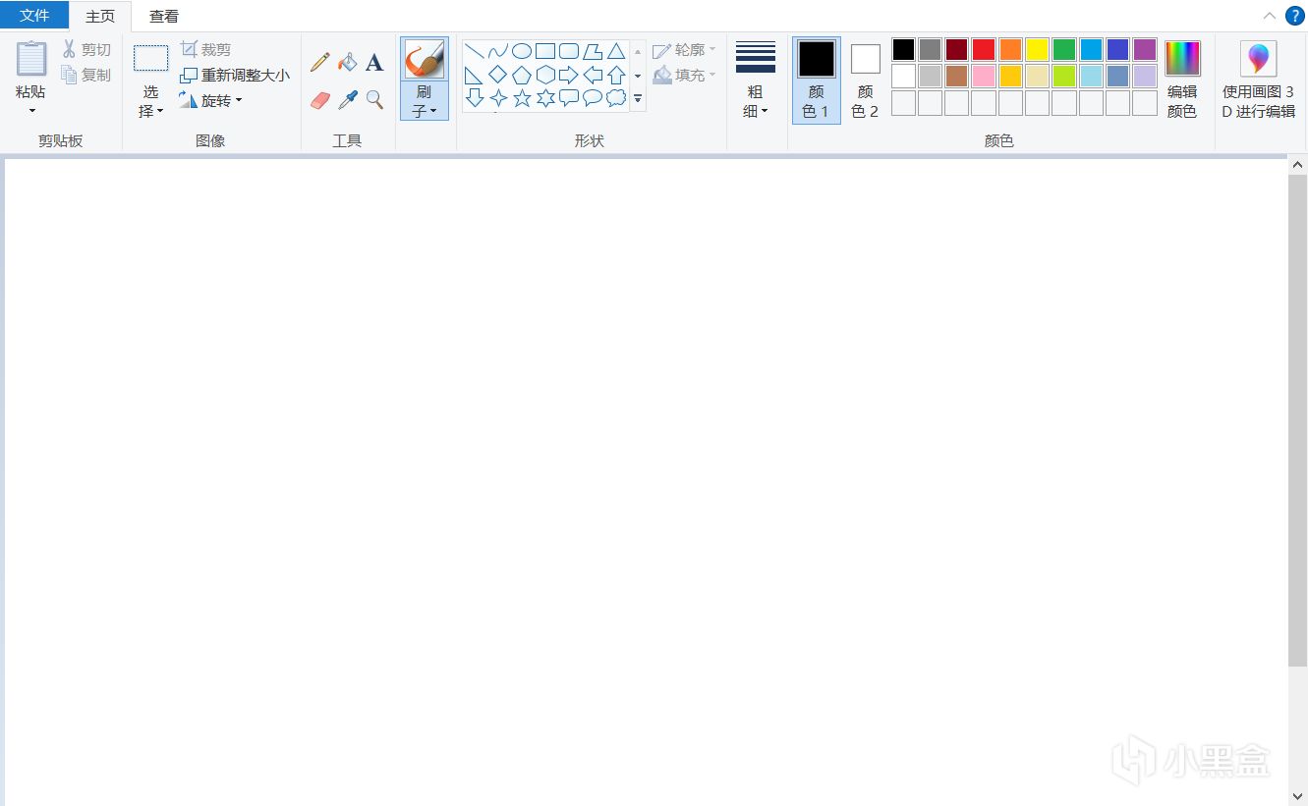1308x806 pixels.
Task: Choose the Up arrow shape
Action: (616, 75)
